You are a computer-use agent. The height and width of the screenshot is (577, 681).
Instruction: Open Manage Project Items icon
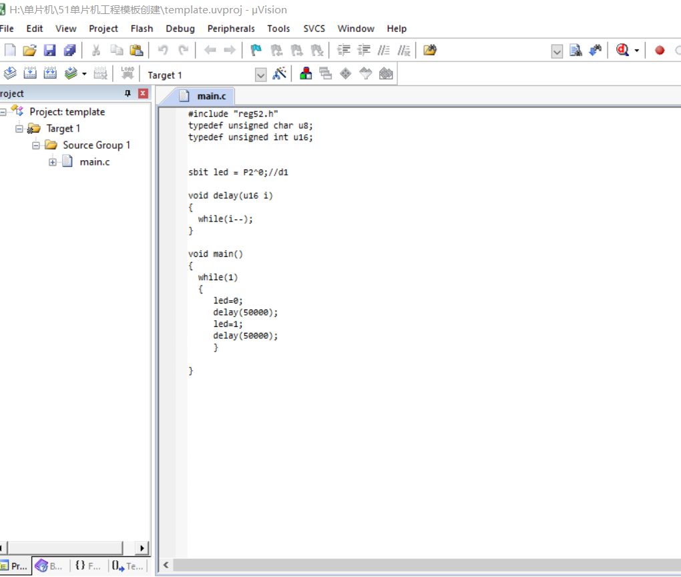(x=306, y=74)
